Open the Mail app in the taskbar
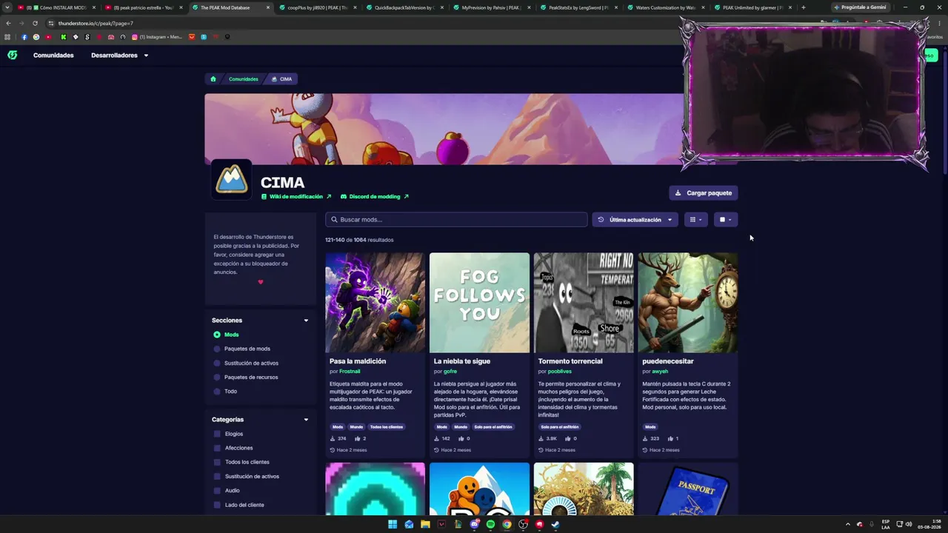948x533 pixels. pos(409,524)
